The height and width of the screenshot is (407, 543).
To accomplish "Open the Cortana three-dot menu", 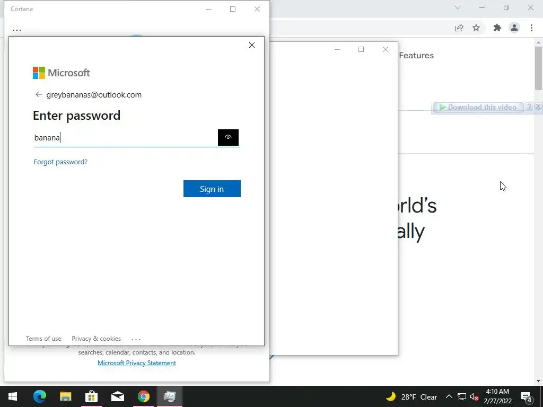I will (17, 30).
